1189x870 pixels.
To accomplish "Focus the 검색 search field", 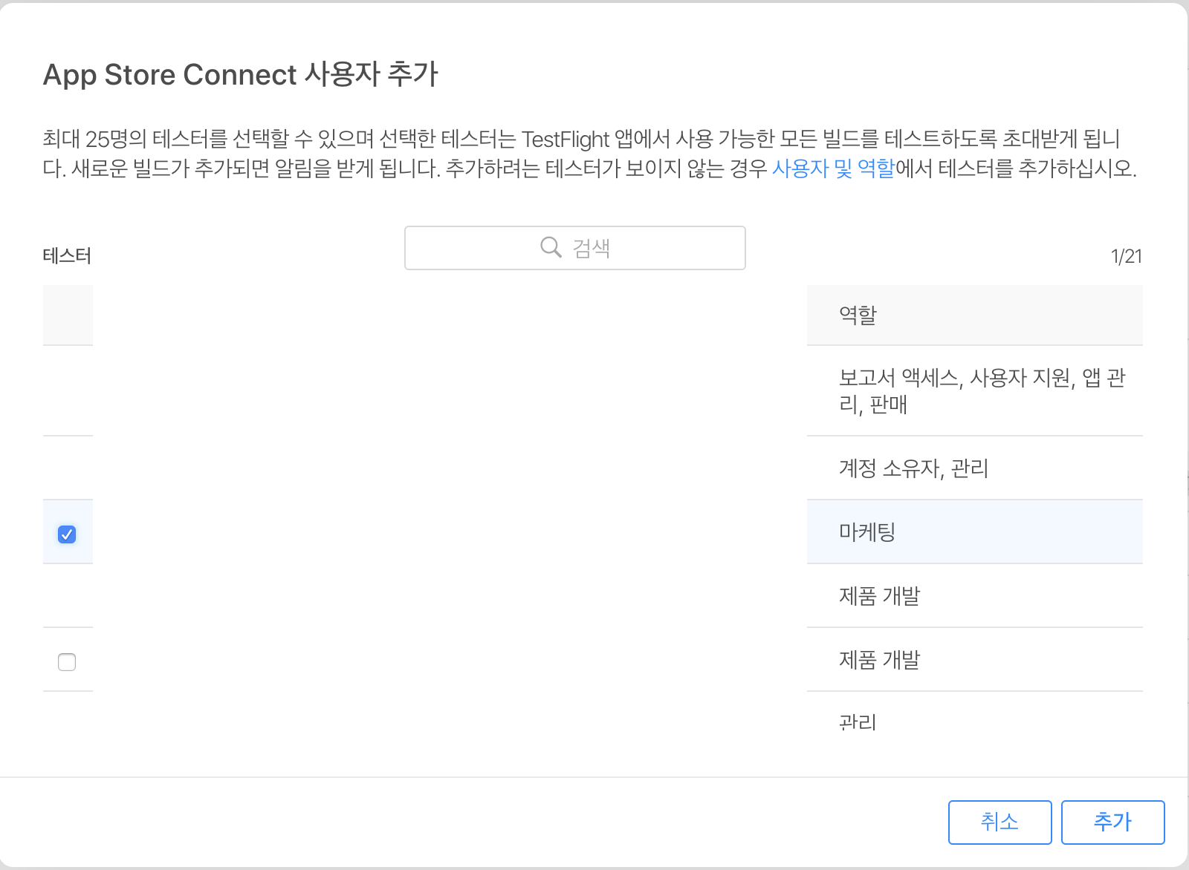I will [x=574, y=248].
